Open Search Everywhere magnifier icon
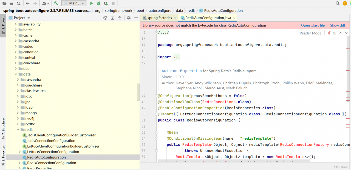 pos(338,3)
